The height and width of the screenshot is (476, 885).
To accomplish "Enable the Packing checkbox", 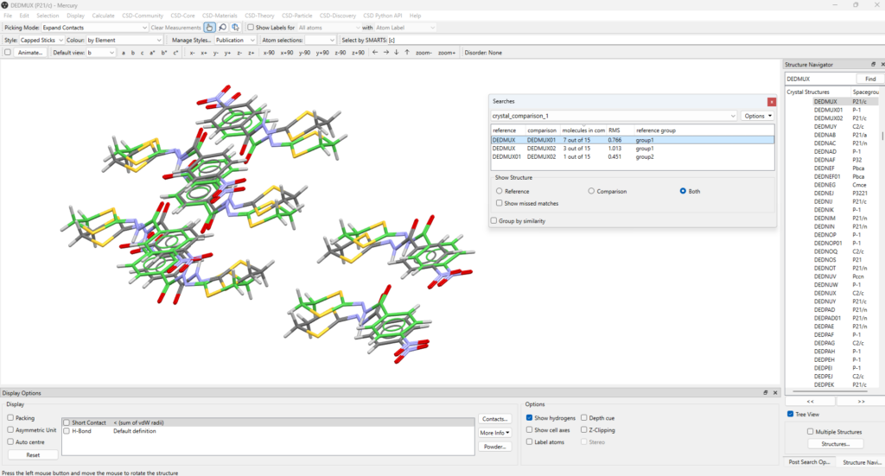I will [11, 417].
